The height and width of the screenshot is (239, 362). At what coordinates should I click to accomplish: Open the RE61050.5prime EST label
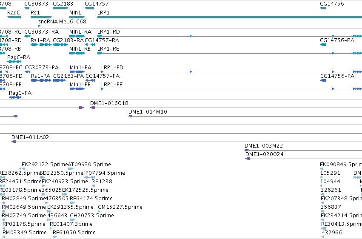point(74,233)
